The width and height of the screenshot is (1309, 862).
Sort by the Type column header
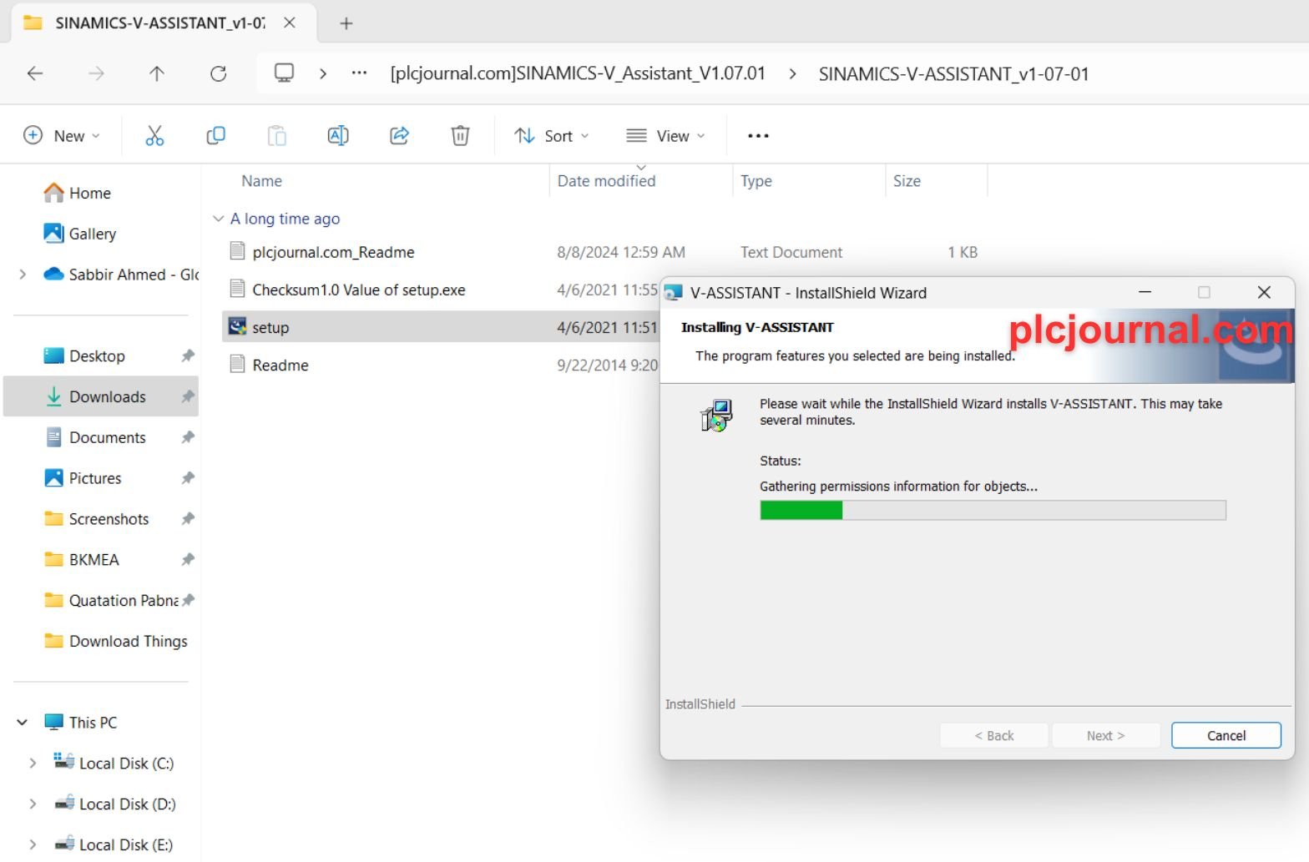[756, 181]
